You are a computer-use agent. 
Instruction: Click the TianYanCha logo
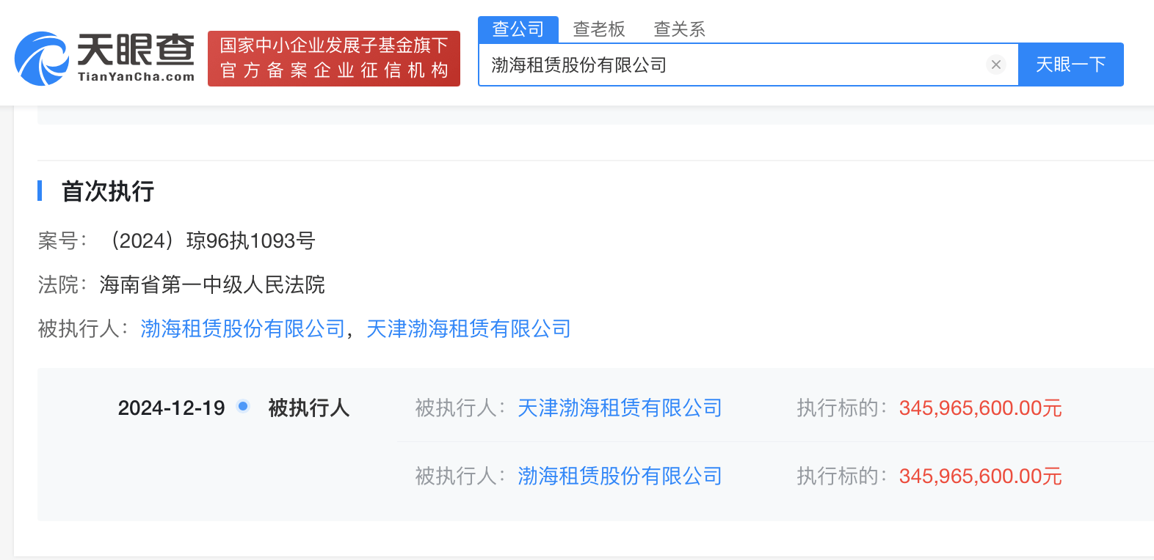[x=104, y=59]
